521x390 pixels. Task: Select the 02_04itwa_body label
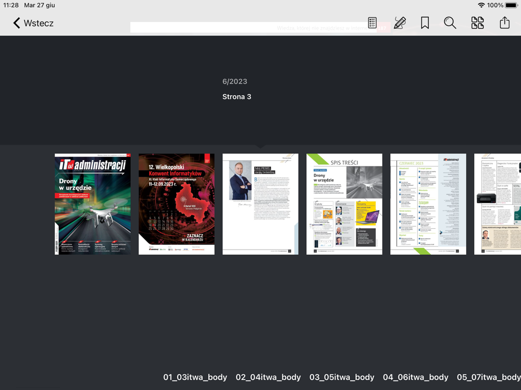tap(268, 377)
